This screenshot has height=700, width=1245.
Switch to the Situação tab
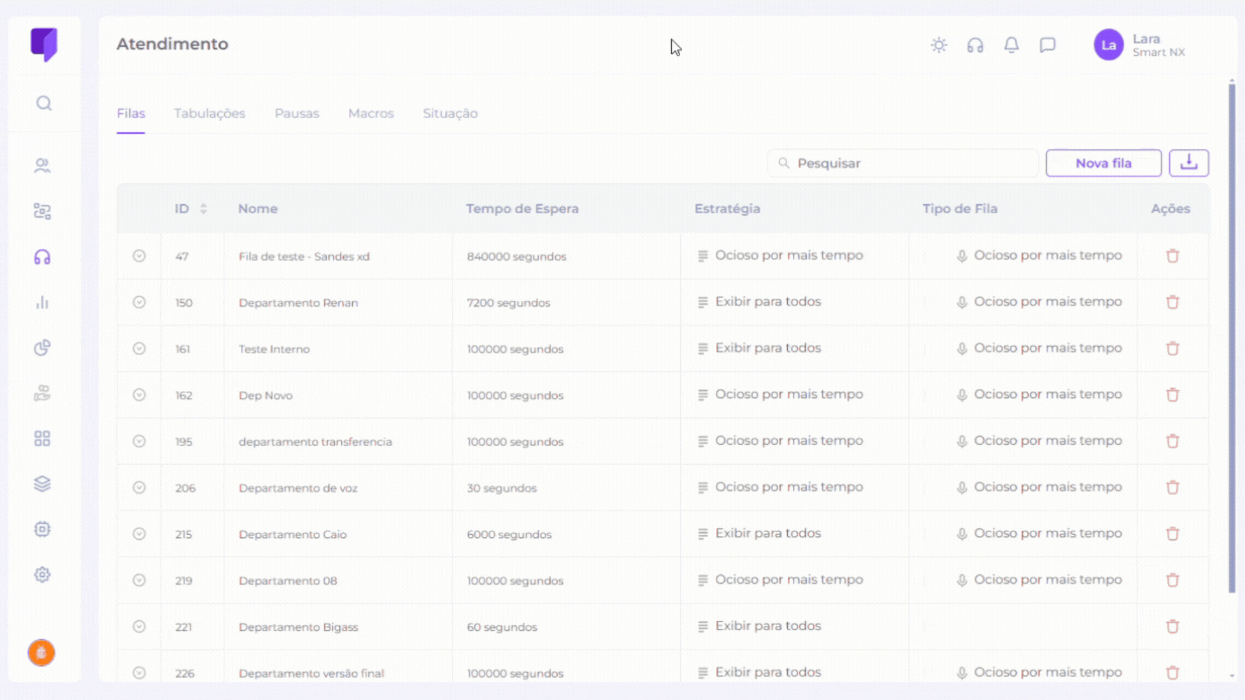(450, 113)
